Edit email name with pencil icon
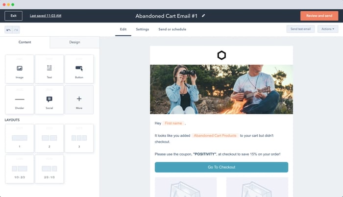The image size is (343, 197). (x=203, y=16)
